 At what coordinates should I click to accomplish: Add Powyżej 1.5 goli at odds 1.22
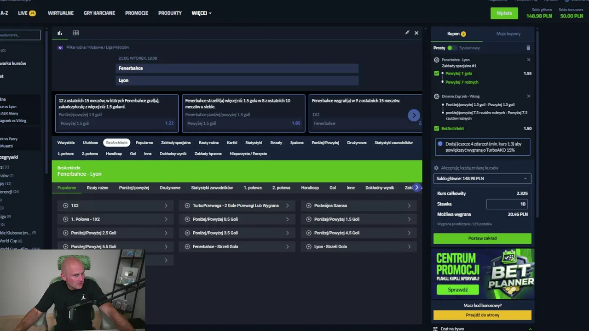(x=117, y=123)
